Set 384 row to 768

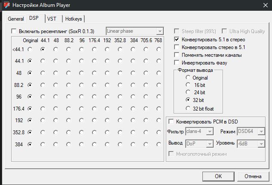click(x=159, y=145)
